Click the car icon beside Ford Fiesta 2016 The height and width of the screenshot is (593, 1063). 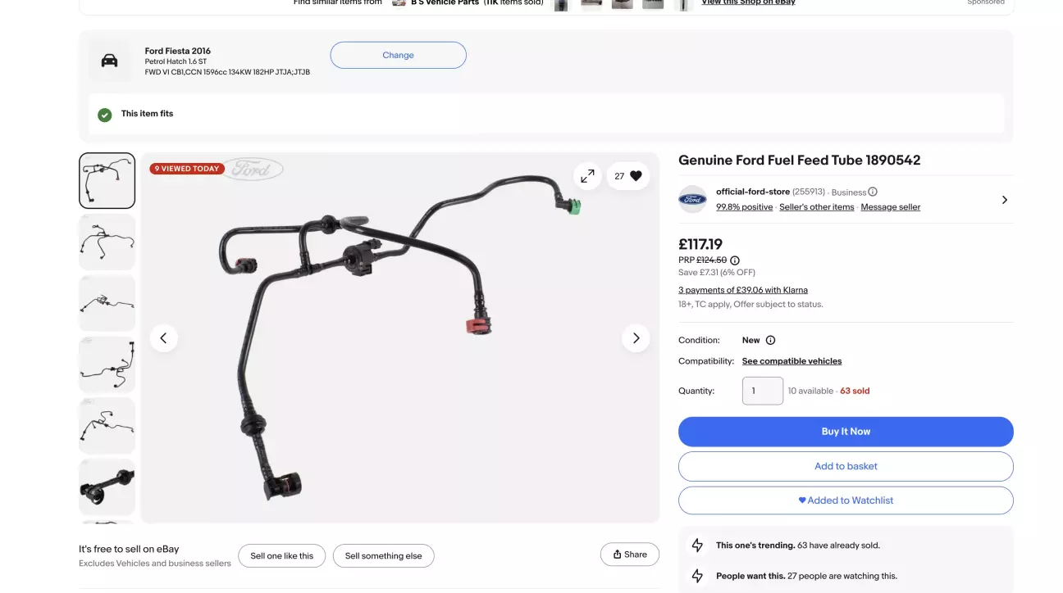coord(109,61)
